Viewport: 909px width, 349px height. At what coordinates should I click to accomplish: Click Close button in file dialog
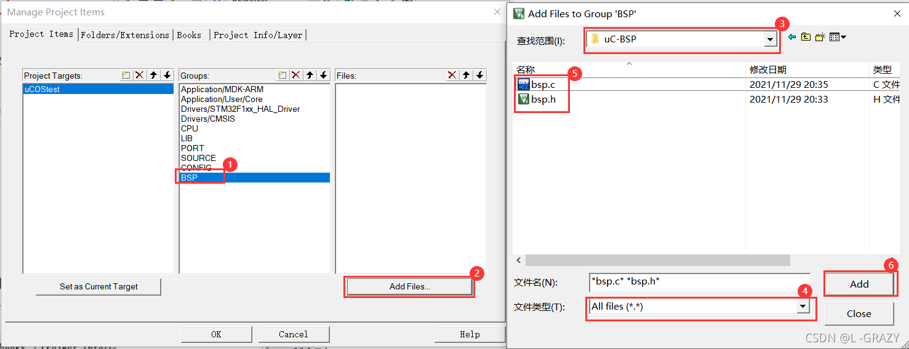[x=859, y=313]
